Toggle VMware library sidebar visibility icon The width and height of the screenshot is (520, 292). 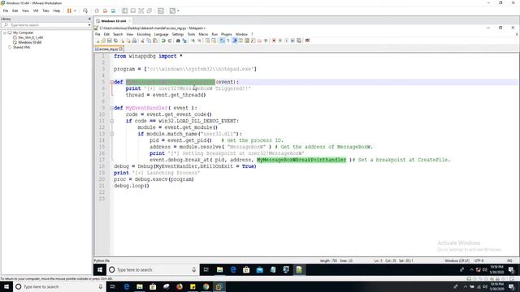pos(124,11)
